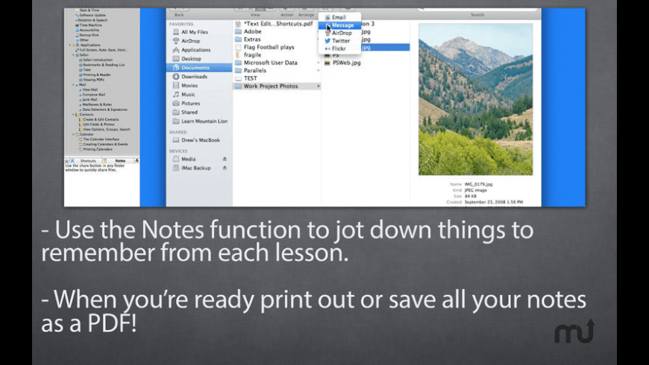Open Data Detectors & Signatures lesson
Screen dimensions: 649x365
click(x=104, y=110)
